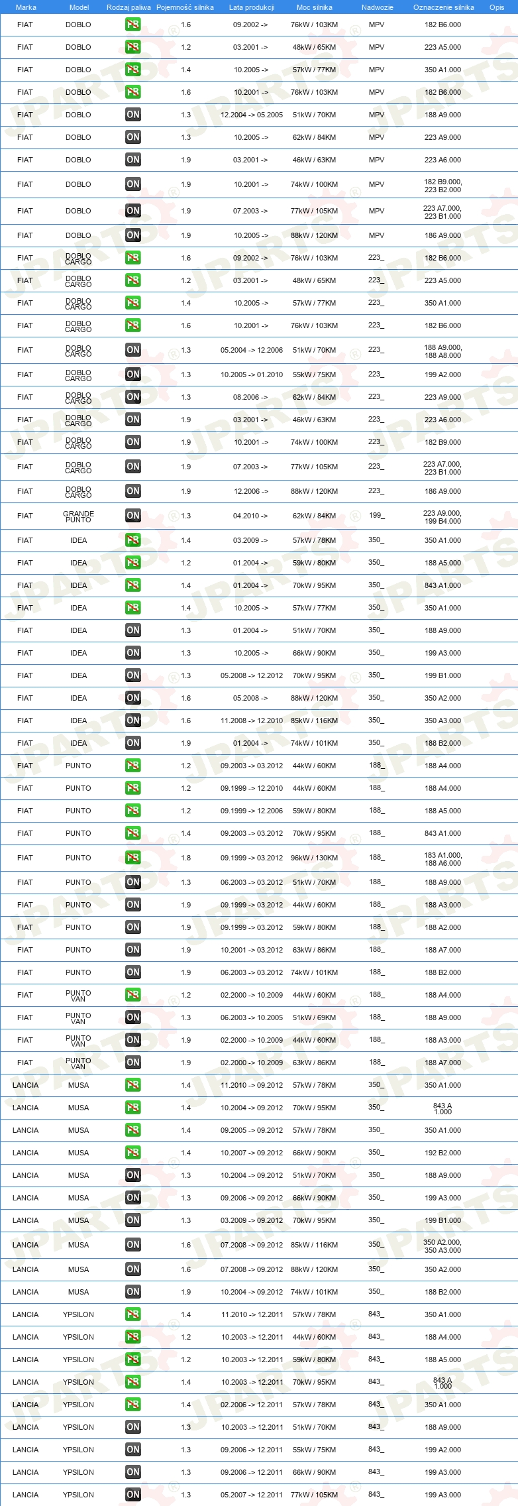Click '05.2007 -> 12.2011' production years cell
Screen dimensions: 518x1506
coord(252,1495)
